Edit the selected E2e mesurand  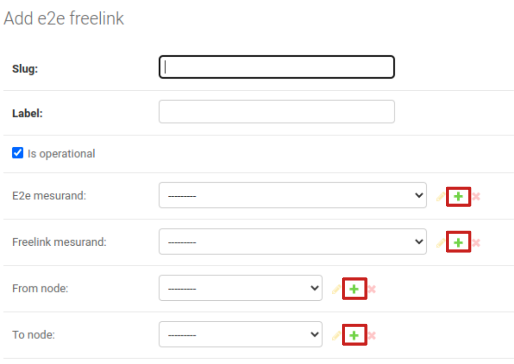pyautogui.click(x=441, y=197)
